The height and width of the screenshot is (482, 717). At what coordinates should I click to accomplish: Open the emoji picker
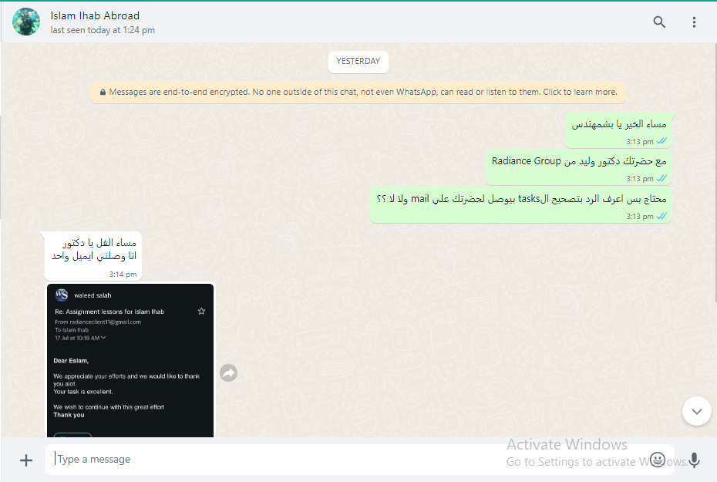pos(657,460)
